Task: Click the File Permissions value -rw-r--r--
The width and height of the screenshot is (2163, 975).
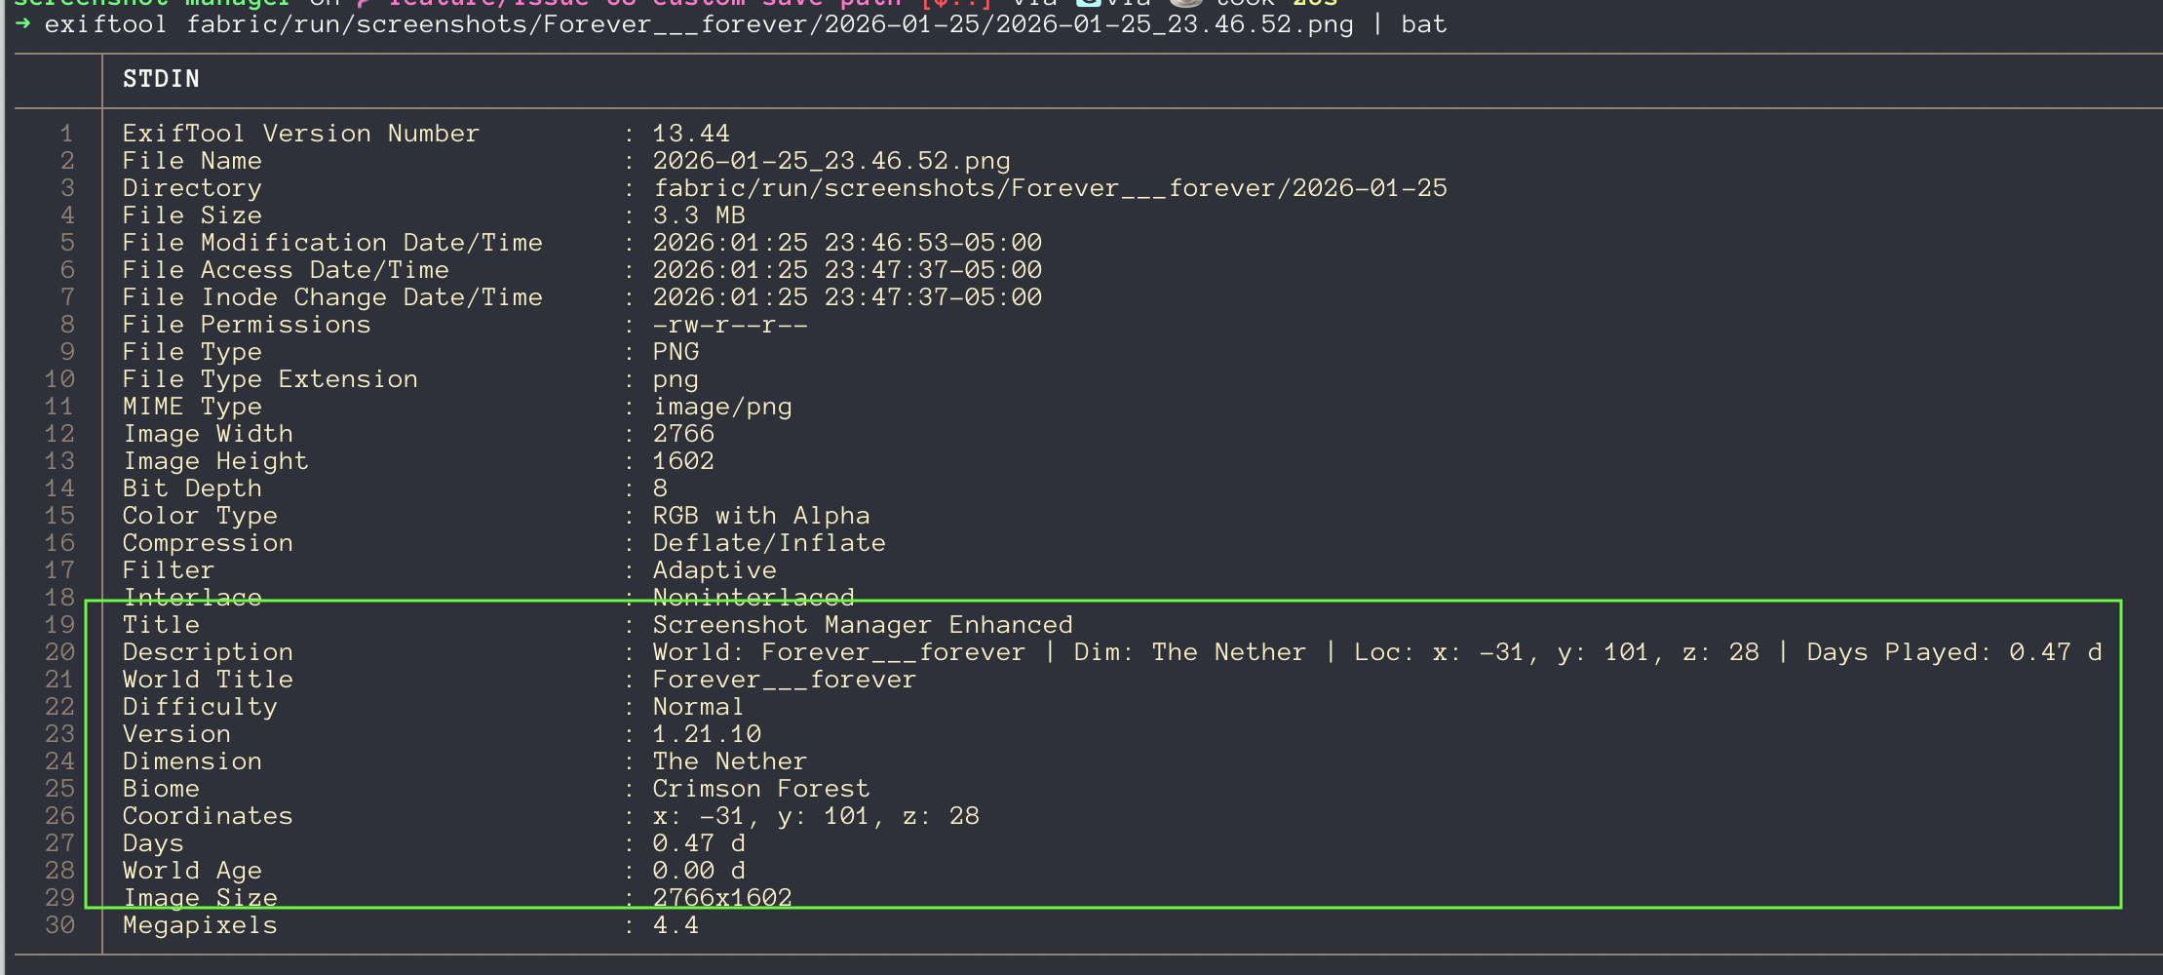Action: (x=730, y=325)
